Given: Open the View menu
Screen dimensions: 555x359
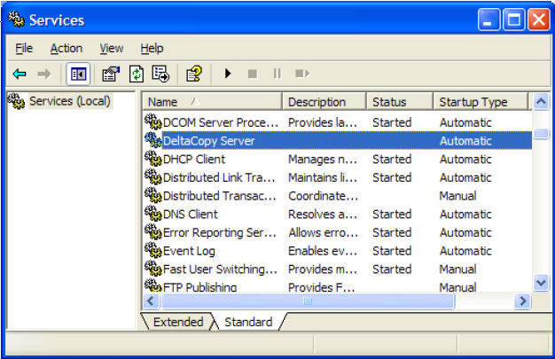Looking at the screenshot, I should coord(112,48).
